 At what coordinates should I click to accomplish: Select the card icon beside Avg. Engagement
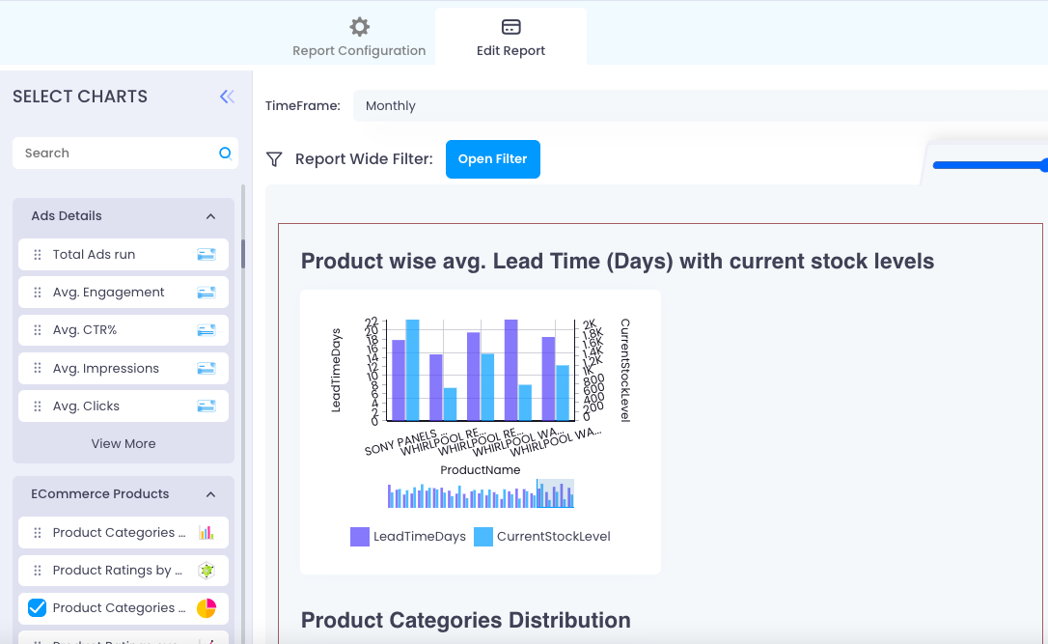point(205,292)
